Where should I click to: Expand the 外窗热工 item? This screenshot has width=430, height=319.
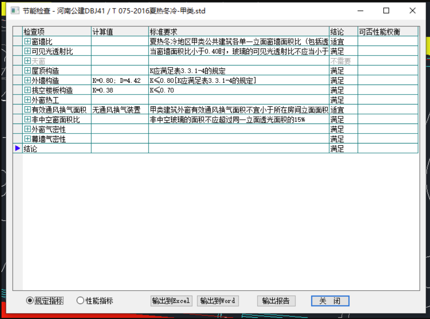(x=28, y=100)
